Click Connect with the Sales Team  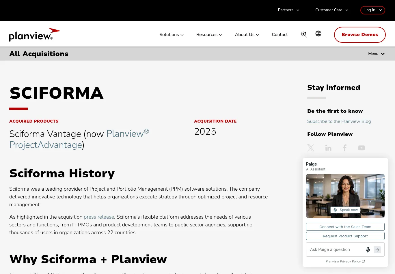point(345,227)
